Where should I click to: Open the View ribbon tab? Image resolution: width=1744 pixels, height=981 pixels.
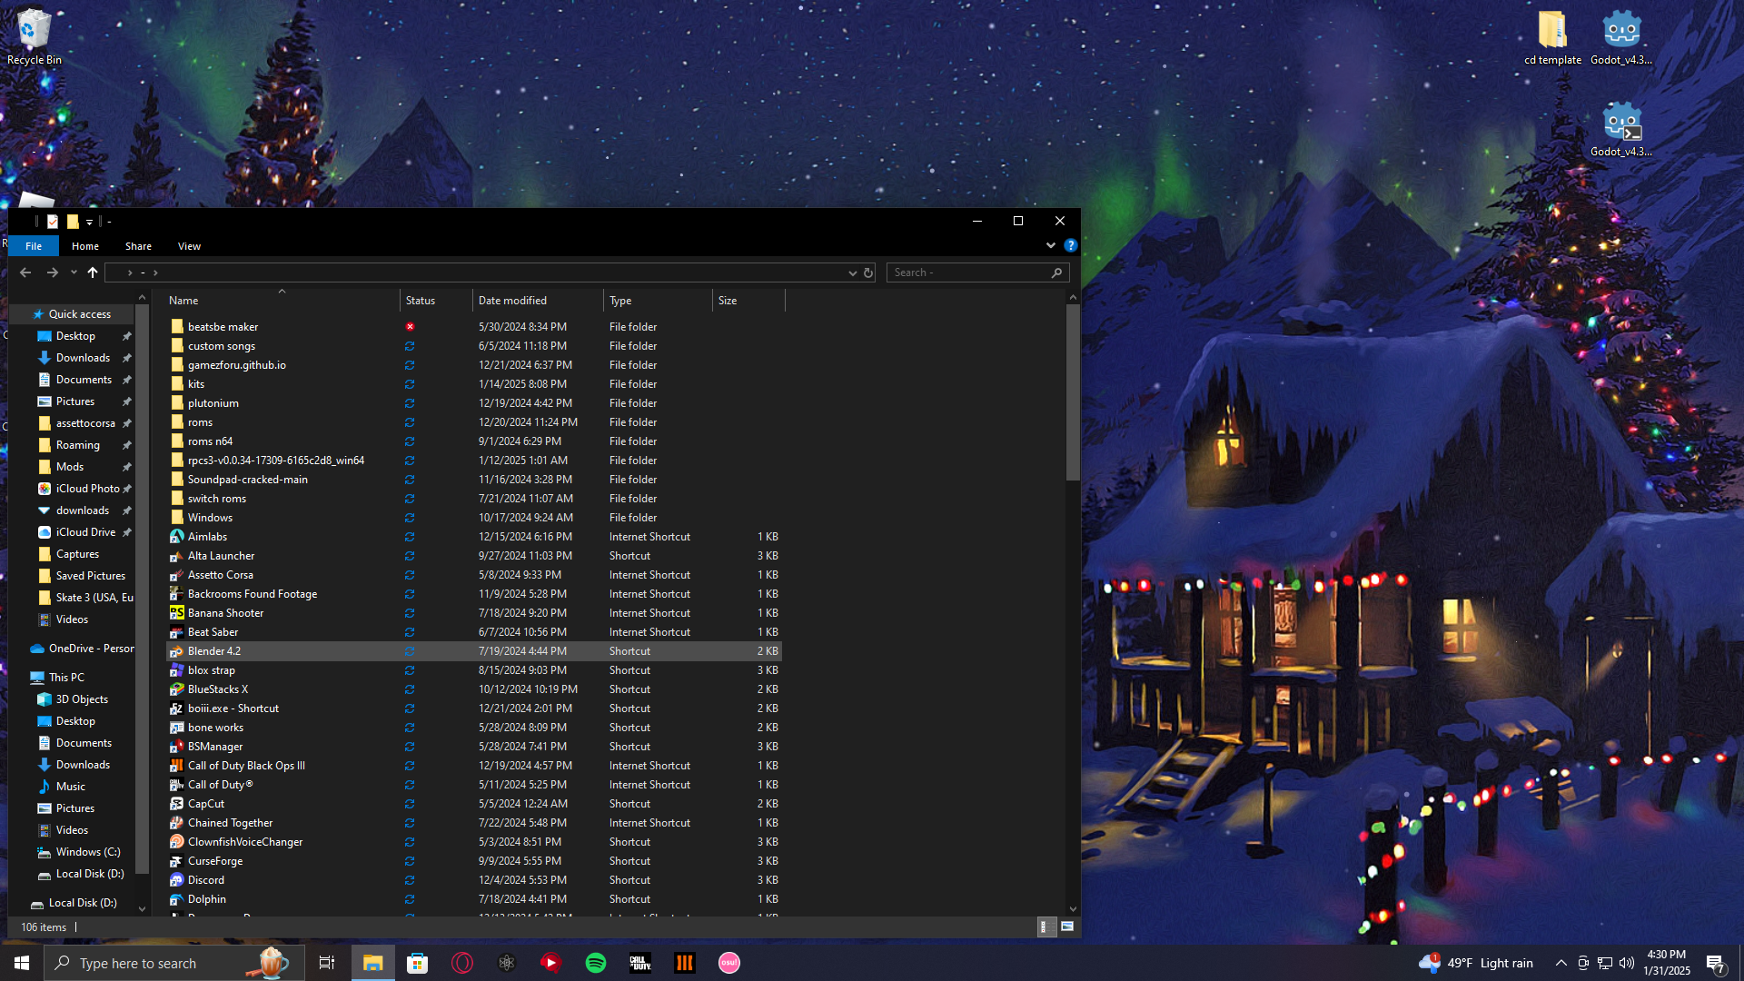coord(189,246)
